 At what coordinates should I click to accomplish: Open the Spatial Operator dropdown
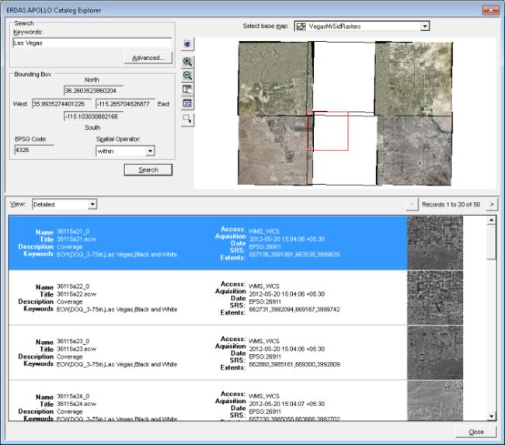[150, 151]
